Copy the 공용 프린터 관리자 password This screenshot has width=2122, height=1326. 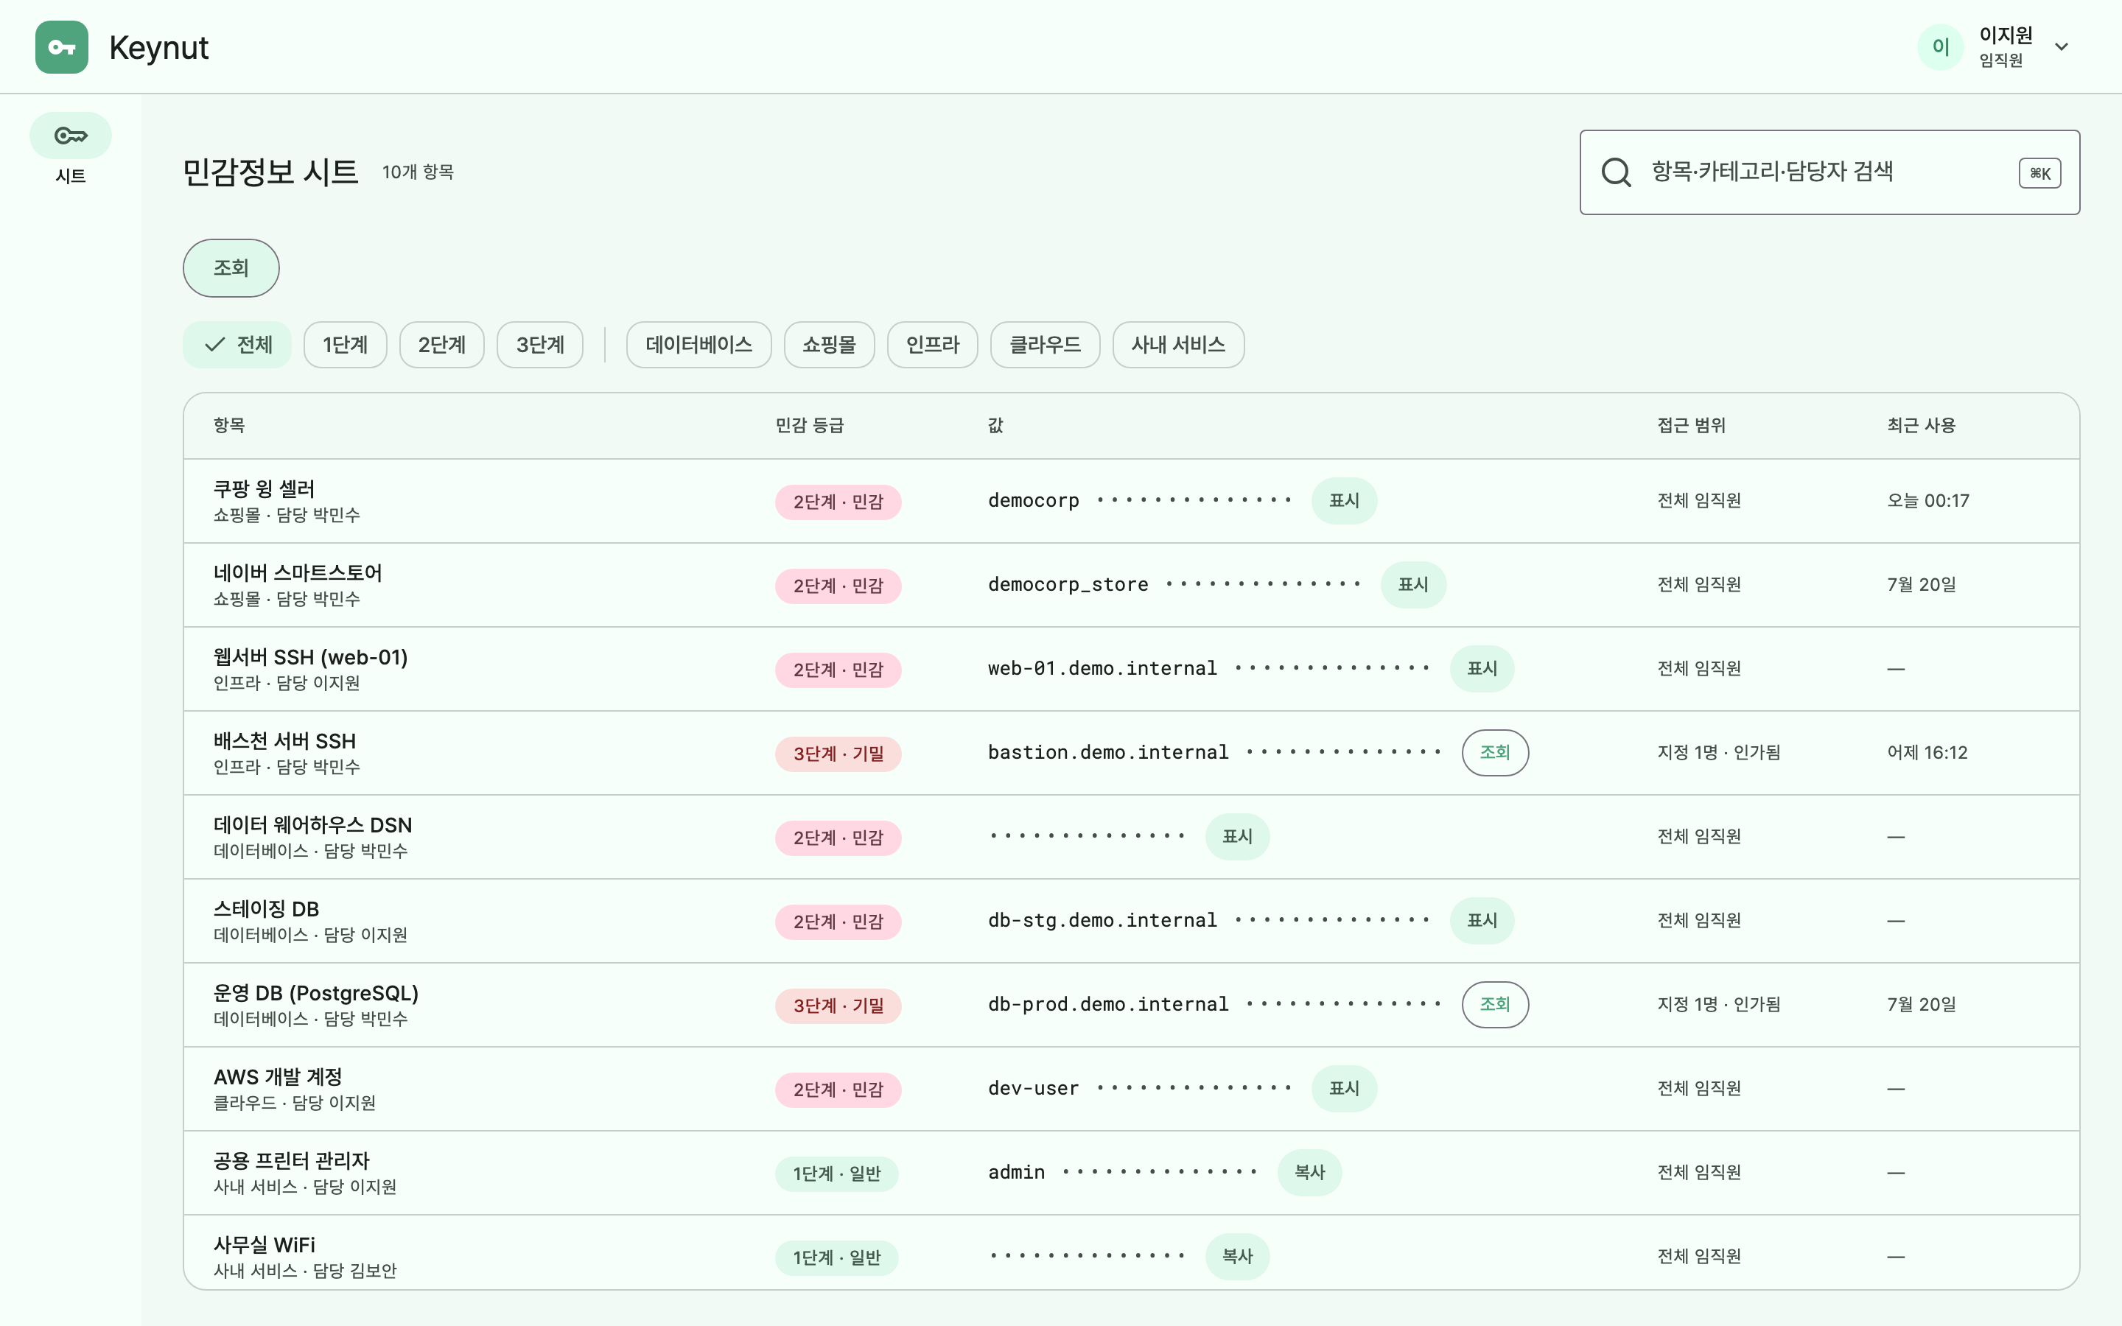pos(1309,1173)
